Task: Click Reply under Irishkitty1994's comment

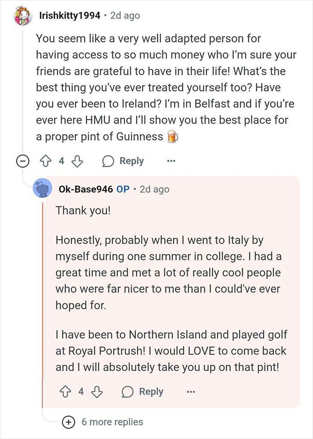Action: pyautogui.click(x=131, y=161)
